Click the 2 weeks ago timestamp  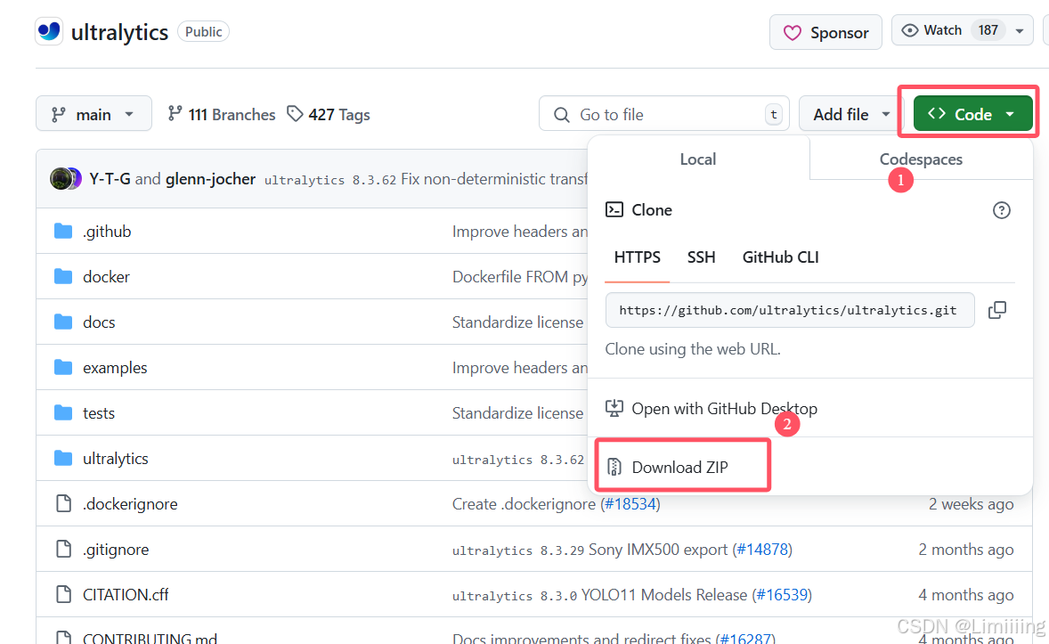971,504
